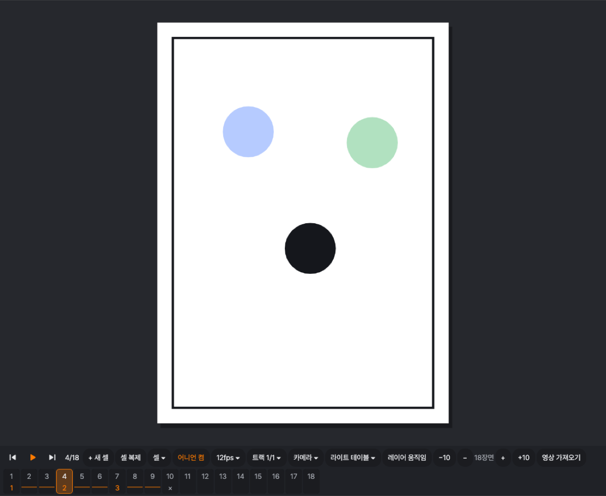Click the 18장면 scene count label
The image size is (606, 496).
pos(484,458)
